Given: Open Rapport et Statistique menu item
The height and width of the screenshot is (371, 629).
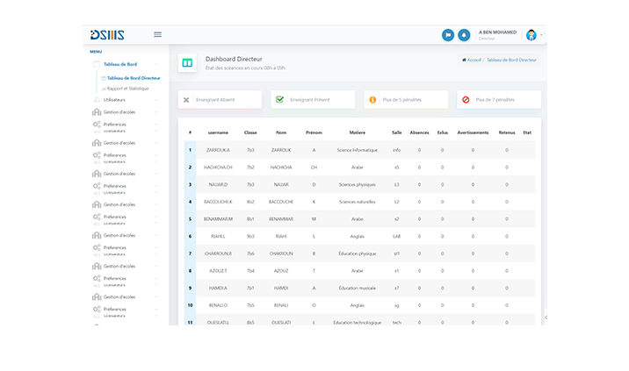Looking at the screenshot, I should point(128,88).
